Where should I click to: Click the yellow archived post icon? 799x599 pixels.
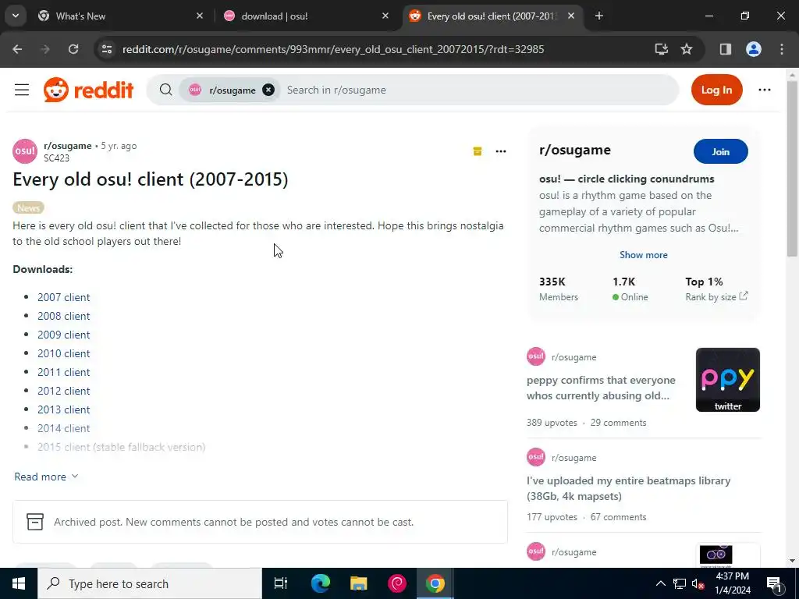tap(478, 151)
